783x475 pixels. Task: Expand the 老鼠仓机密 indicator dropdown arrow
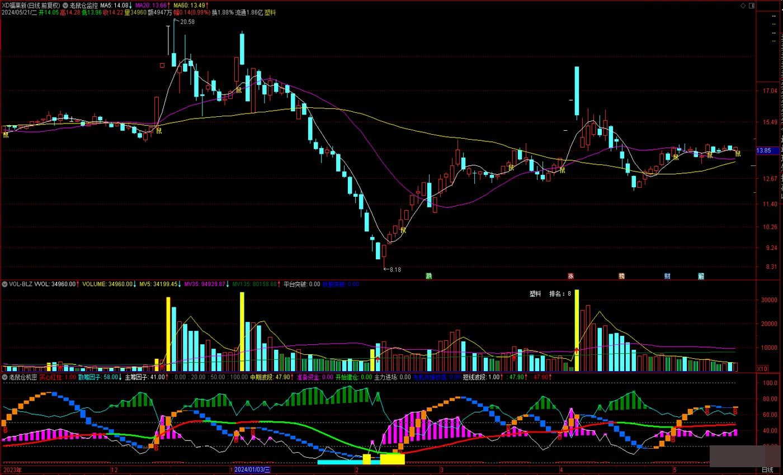point(4,377)
